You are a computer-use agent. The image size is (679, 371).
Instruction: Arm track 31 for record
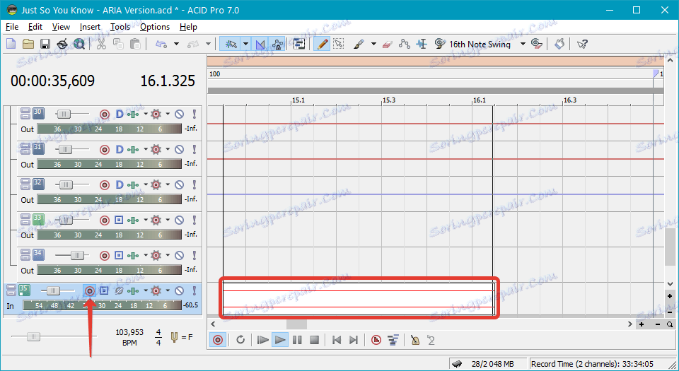105,150
